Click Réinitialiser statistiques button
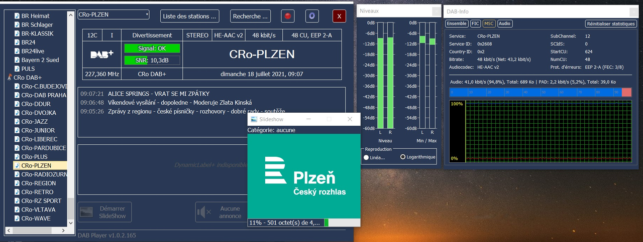643x242 pixels. coord(611,24)
